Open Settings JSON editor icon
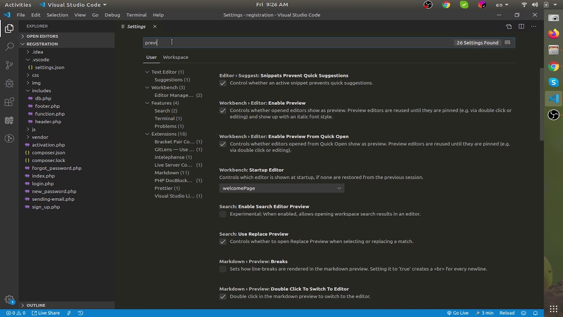563x317 pixels. coord(508,26)
